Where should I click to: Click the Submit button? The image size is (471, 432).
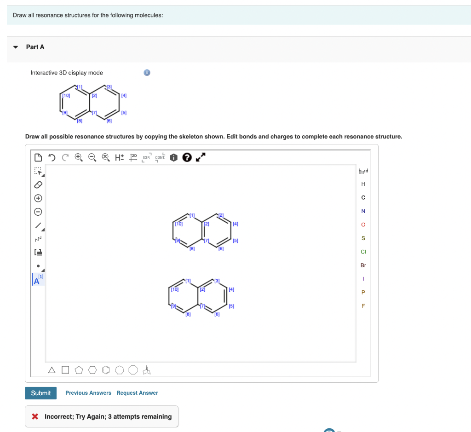click(40, 393)
